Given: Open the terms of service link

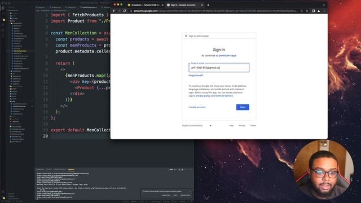Looking at the screenshot, I should (x=224, y=96).
